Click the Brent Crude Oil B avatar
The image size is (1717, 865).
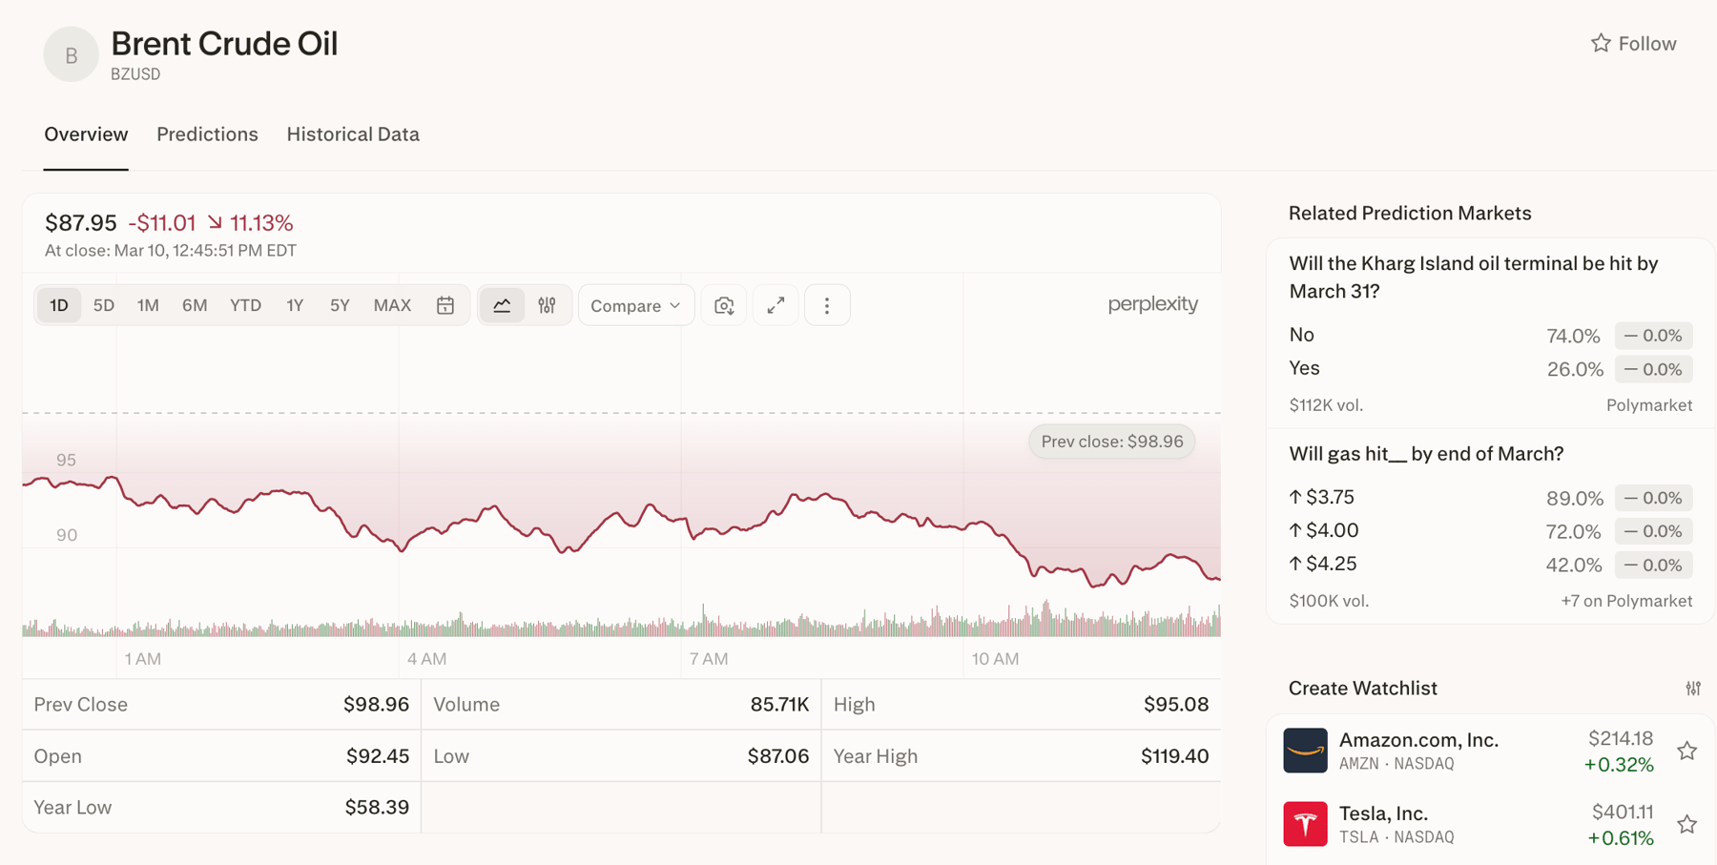pyautogui.click(x=71, y=54)
